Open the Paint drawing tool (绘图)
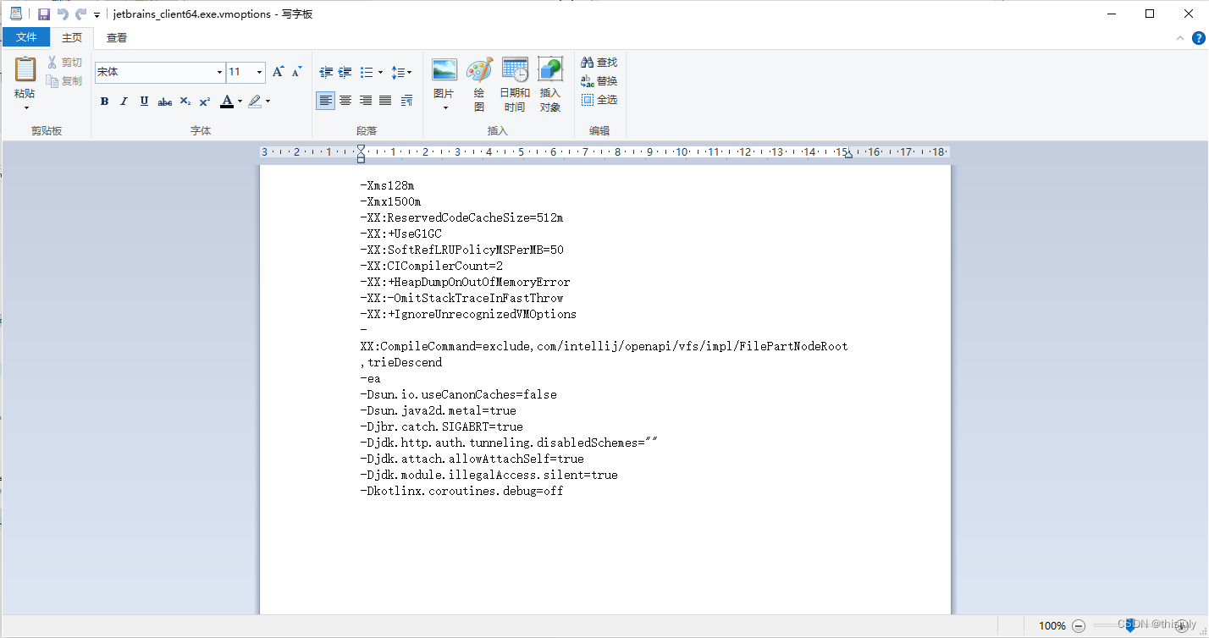This screenshot has width=1209, height=638. [x=479, y=80]
